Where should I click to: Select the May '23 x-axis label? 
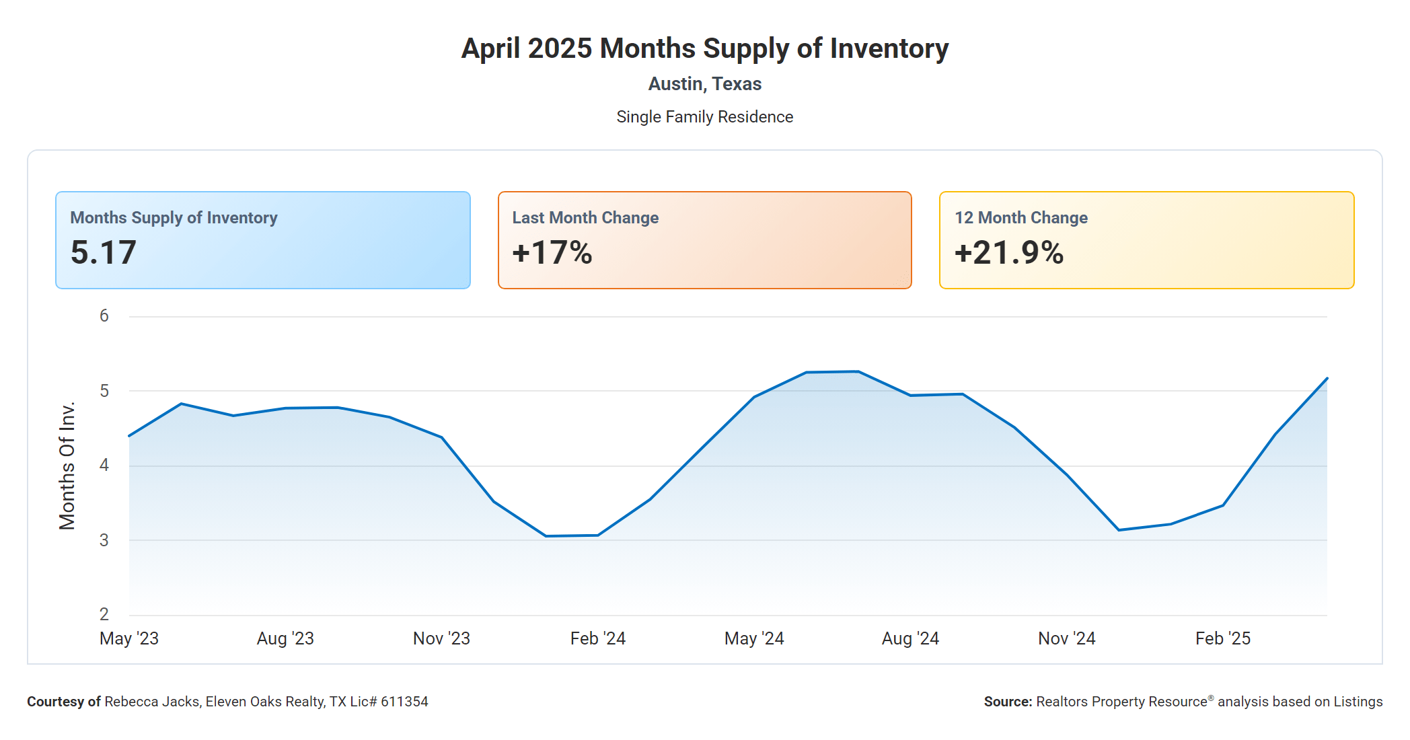click(x=129, y=638)
